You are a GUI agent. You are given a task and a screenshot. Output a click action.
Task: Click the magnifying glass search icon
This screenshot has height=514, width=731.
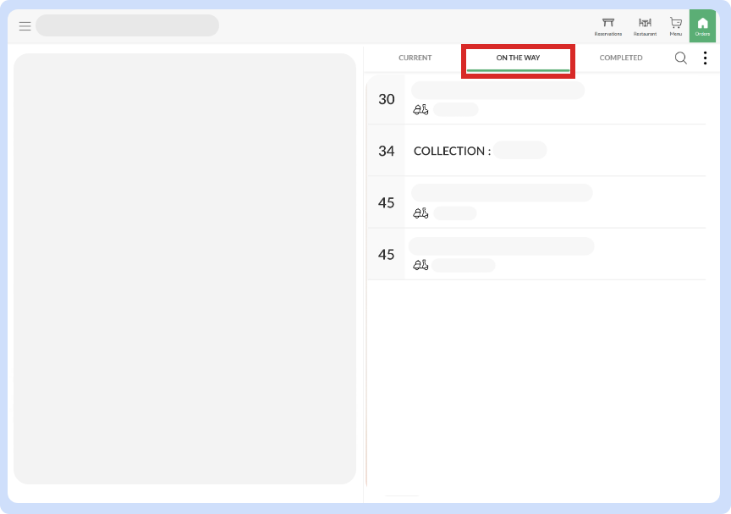[x=681, y=58]
